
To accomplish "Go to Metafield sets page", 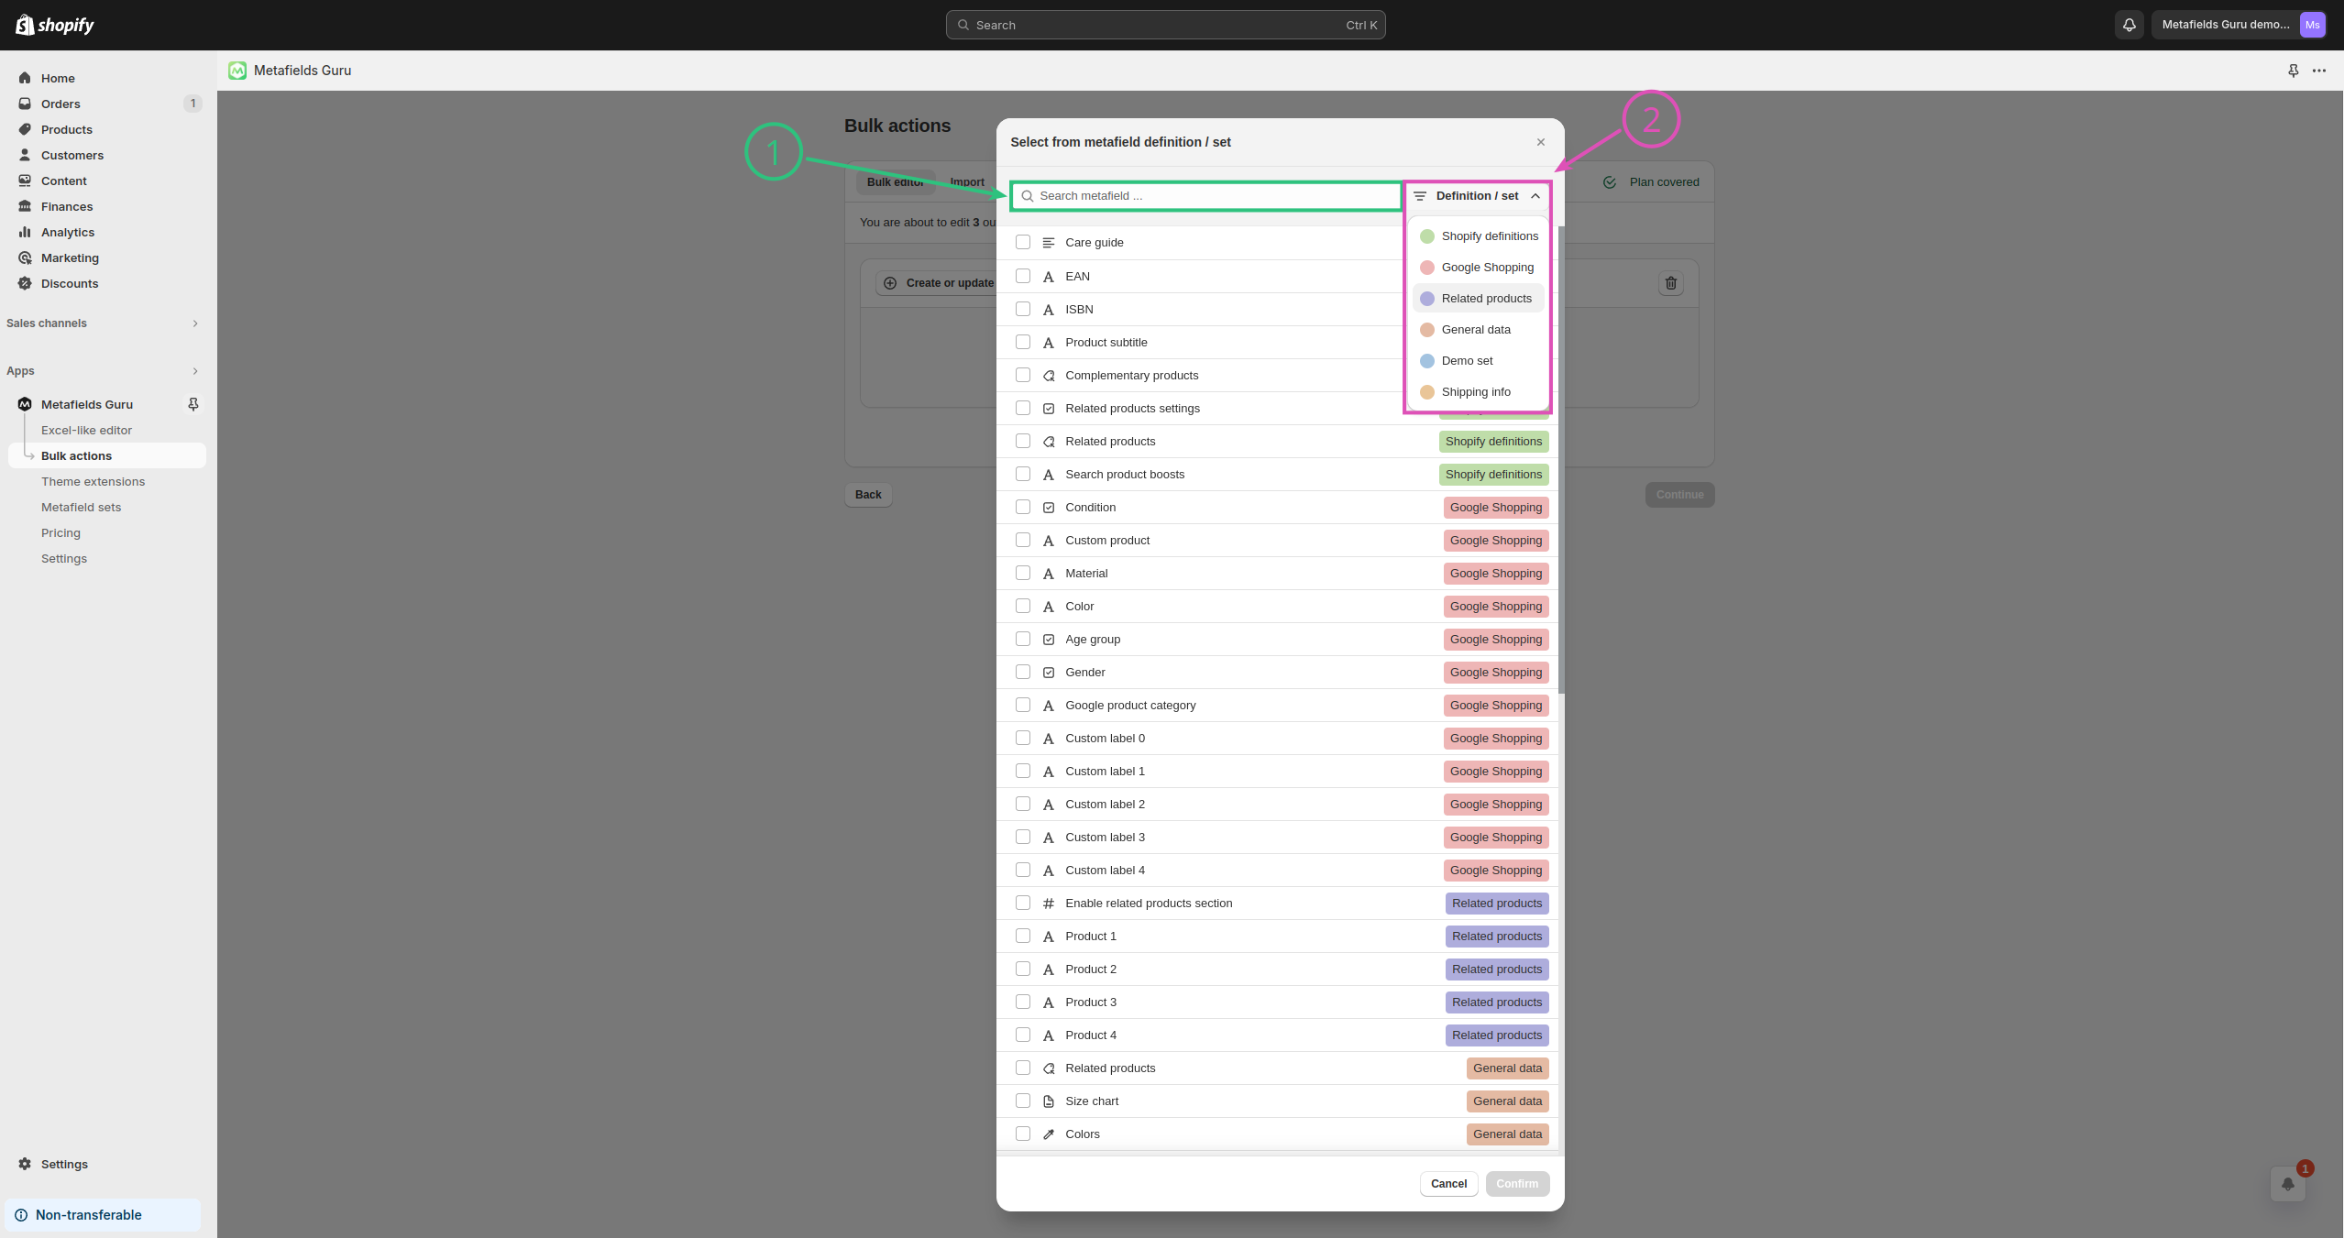I will [81, 507].
